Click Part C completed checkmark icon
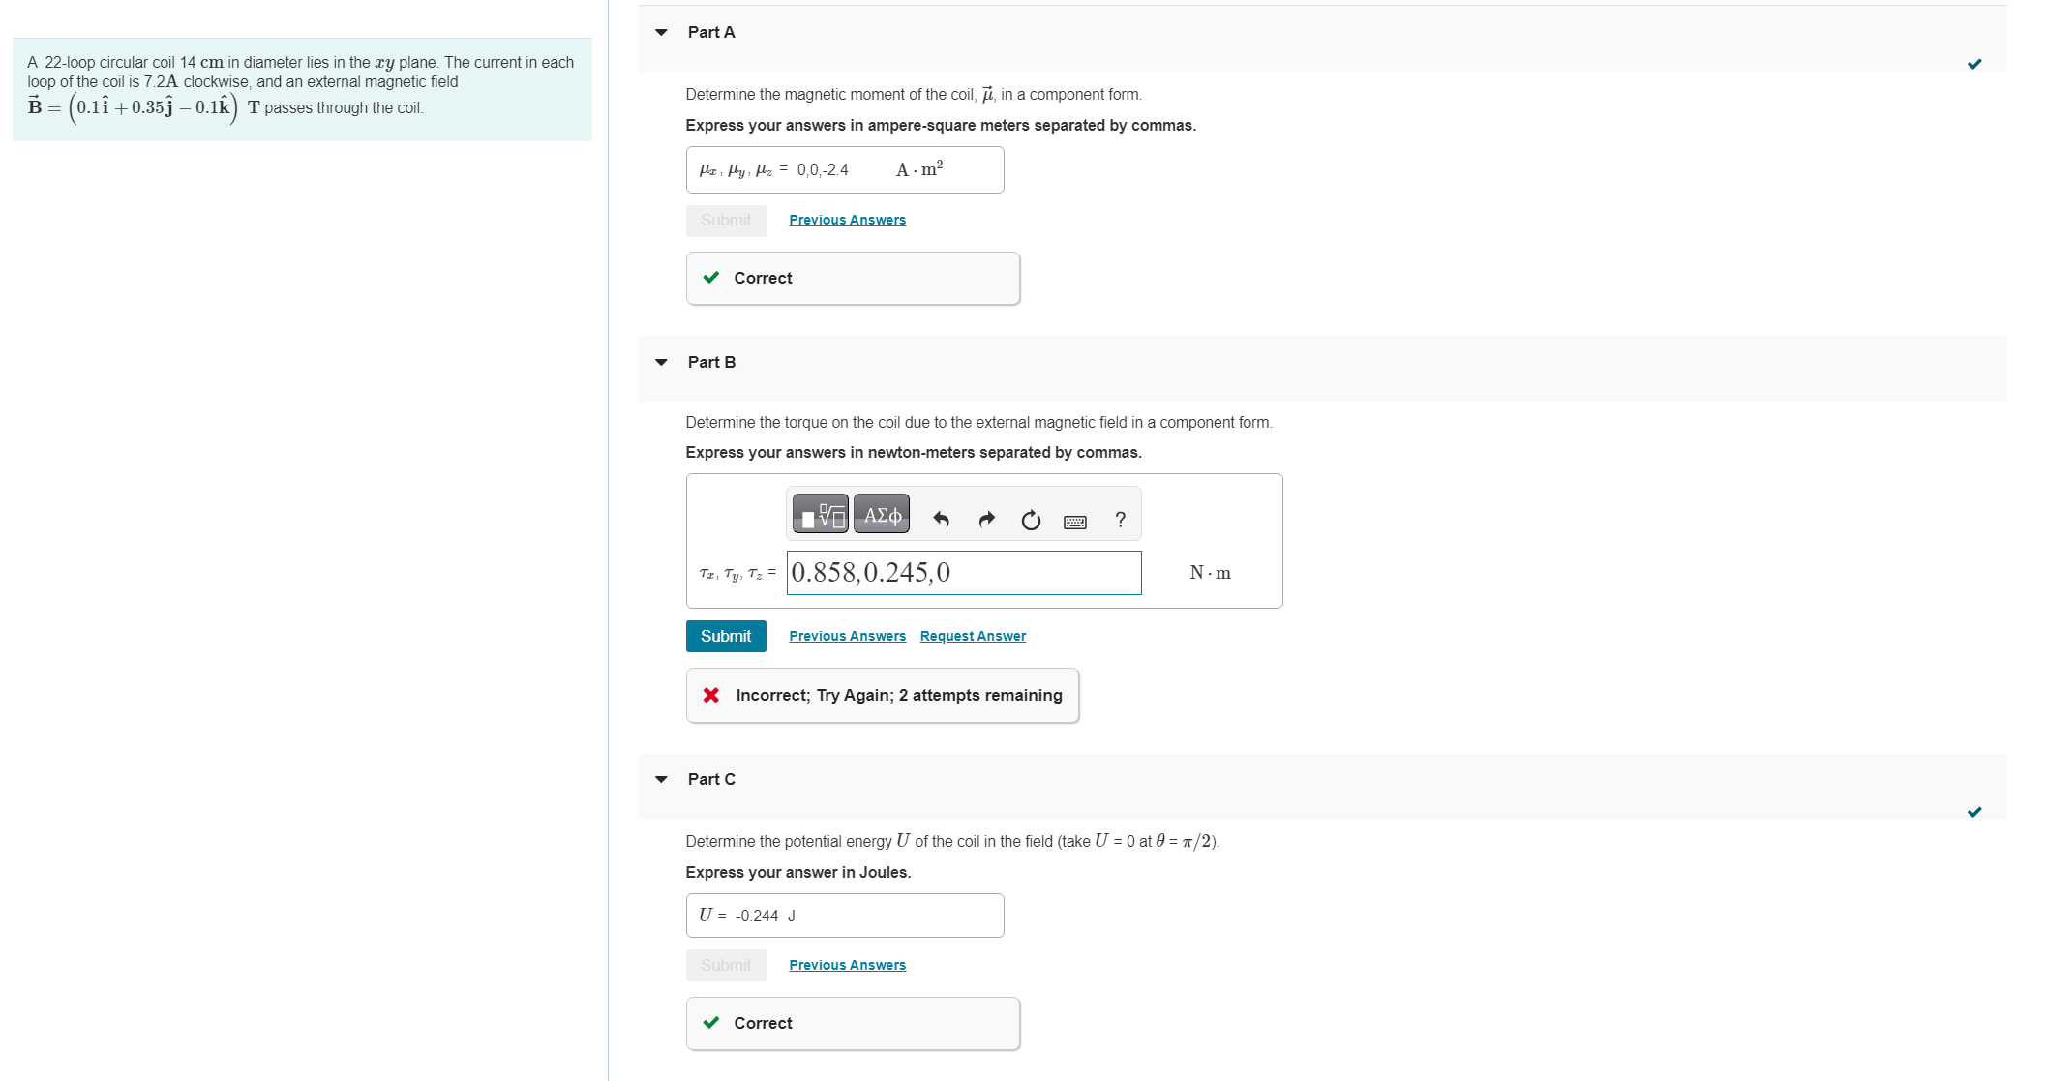The height and width of the screenshot is (1081, 2045). tap(1974, 812)
